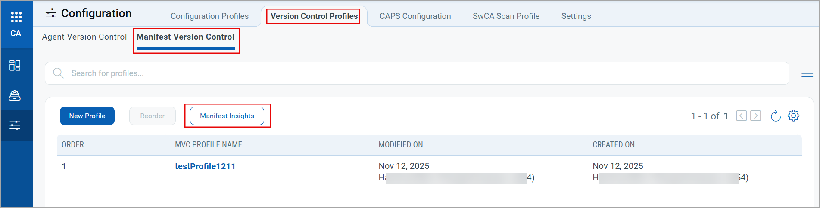Open table settings gear icon
This screenshot has width=820, height=208.
click(x=793, y=116)
